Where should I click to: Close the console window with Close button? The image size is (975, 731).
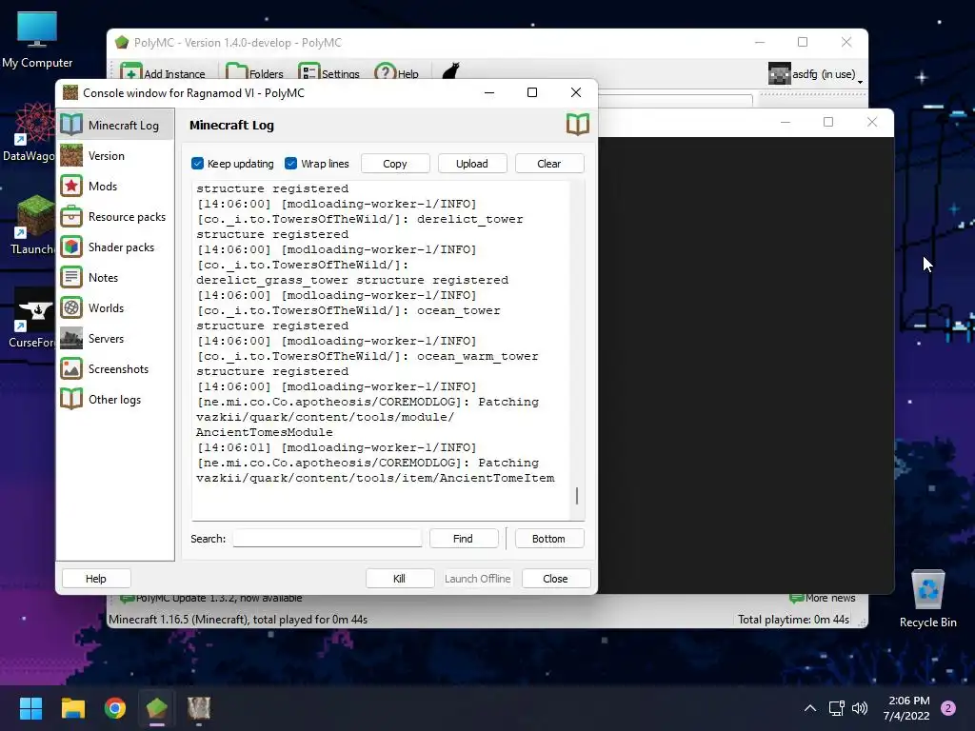pyautogui.click(x=556, y=578)
